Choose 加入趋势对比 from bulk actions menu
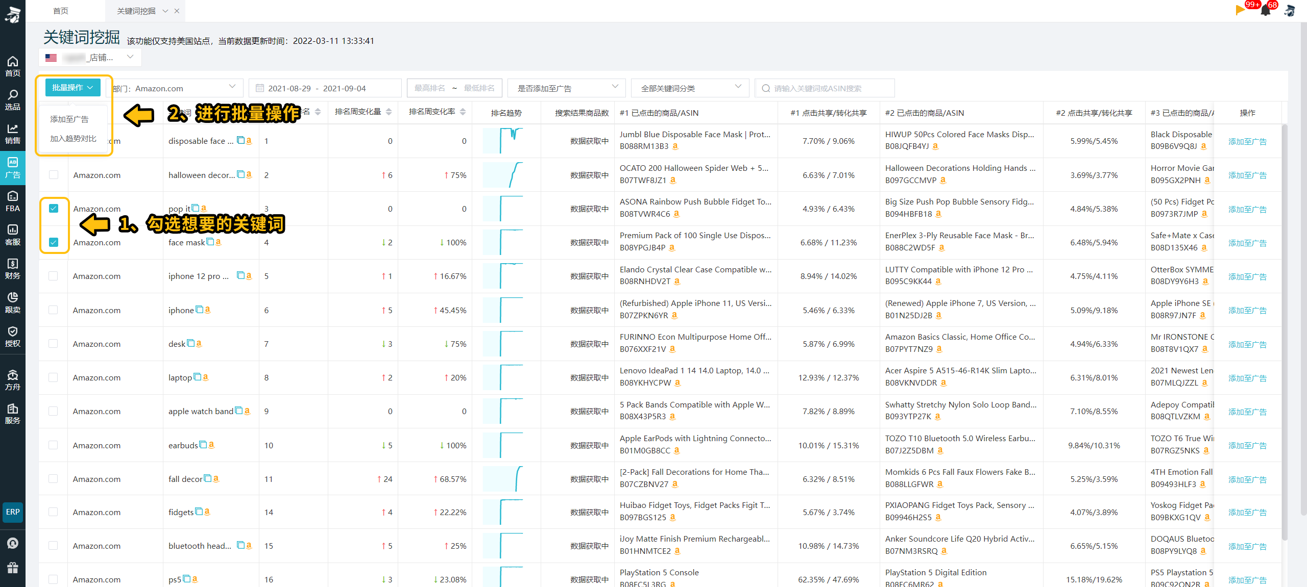The image size is (1307, 587). (x=73, y=138)
